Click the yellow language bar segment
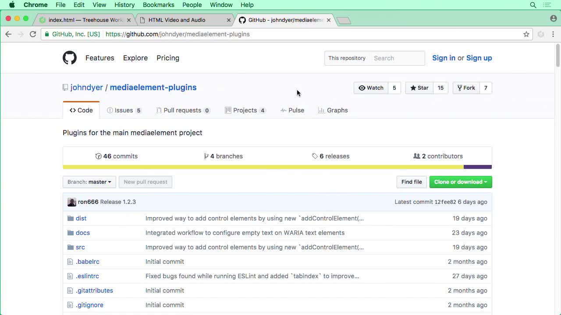This screenshot has height=315, width=561. [263, 167]
